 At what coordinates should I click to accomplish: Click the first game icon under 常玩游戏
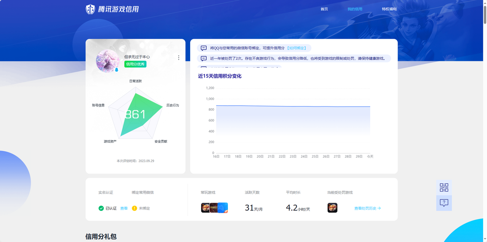pyautogui.click(x=205, y=208)
